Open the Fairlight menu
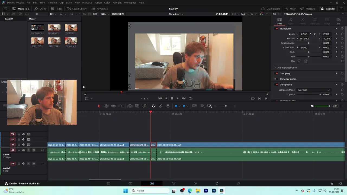The width and height of the screenshot is (347, 195). pos(117,2)
